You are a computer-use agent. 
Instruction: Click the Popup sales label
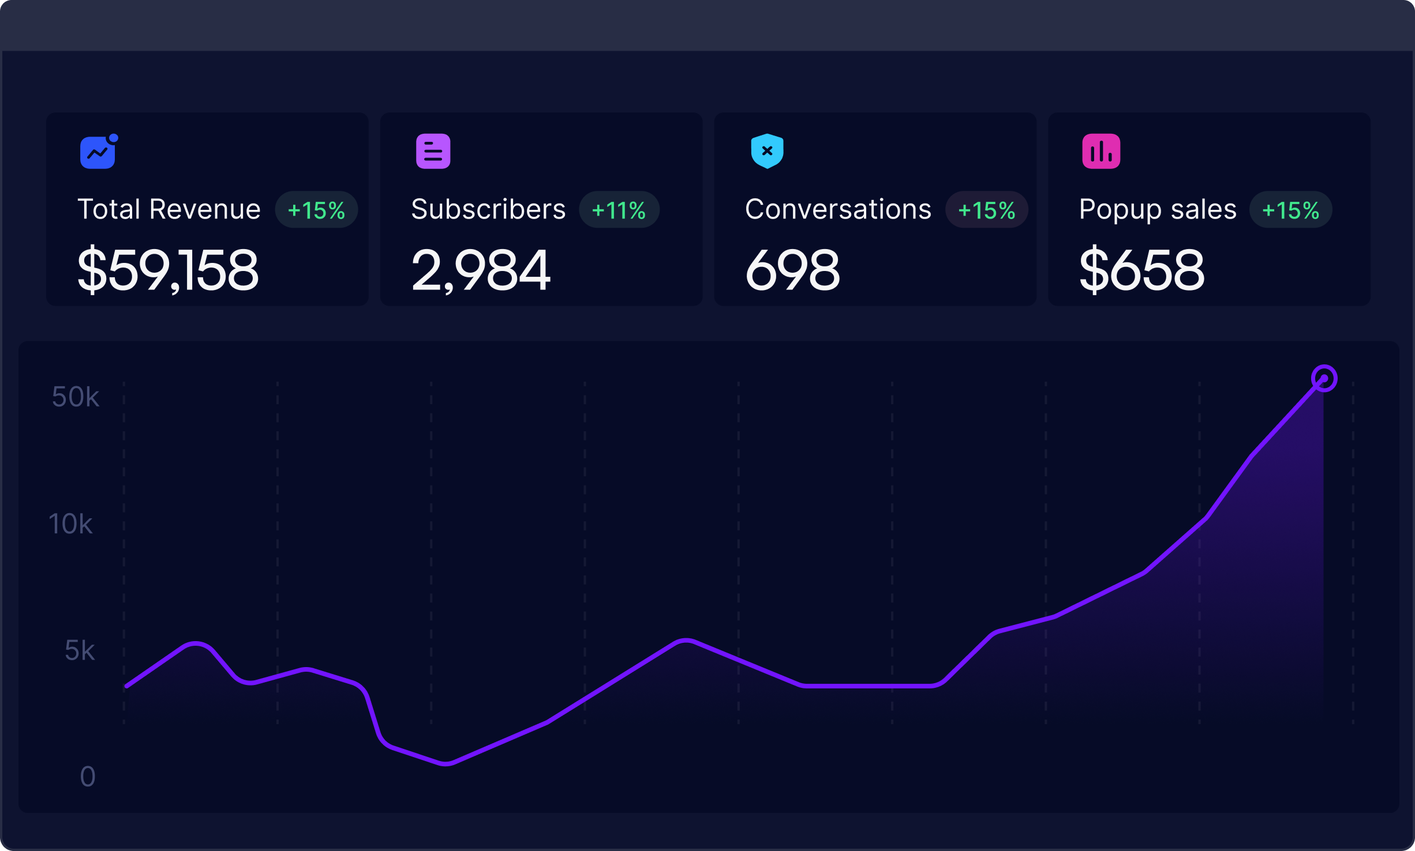click(x=1158, y=210)
